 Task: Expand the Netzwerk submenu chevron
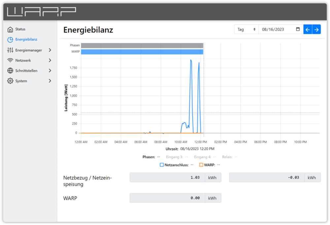50,60
